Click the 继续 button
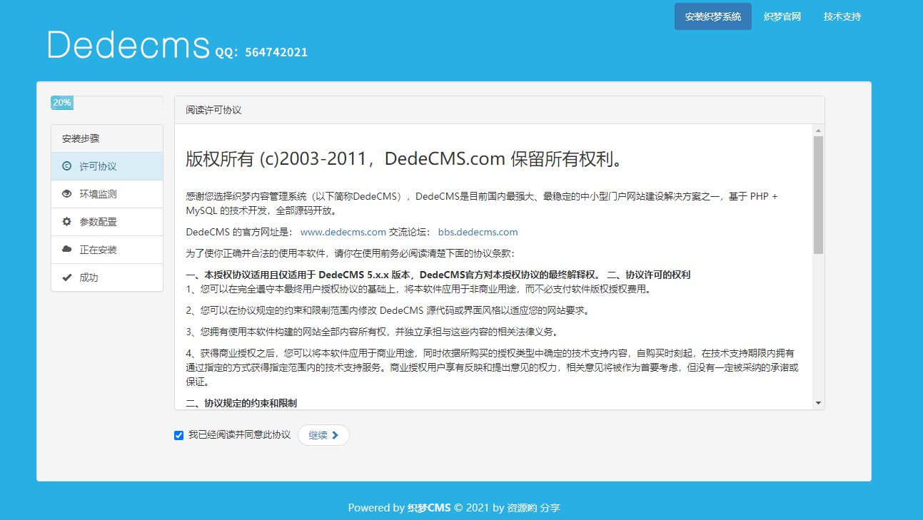The height and width of the screenshot is (520, 923). 323,435
